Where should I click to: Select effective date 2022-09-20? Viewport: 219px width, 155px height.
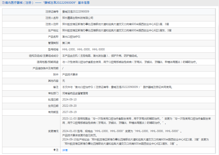[69, 106]
